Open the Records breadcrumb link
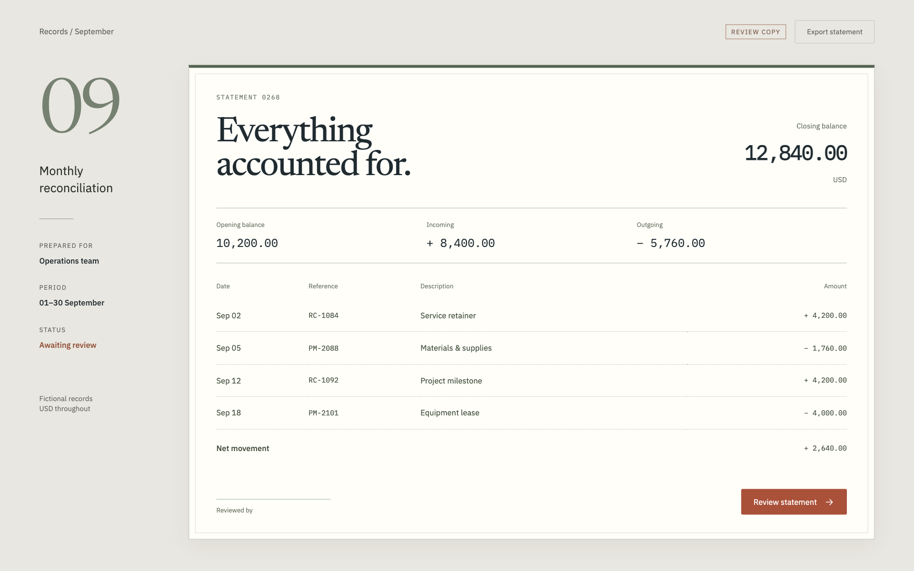914x571 pixels. [x=53, y=31]
